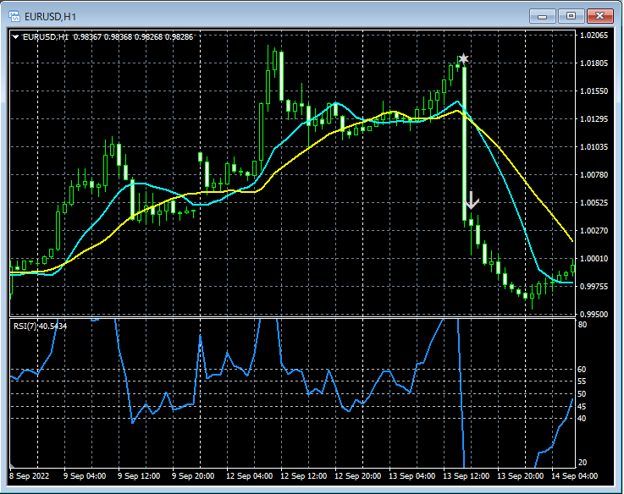Click the RSI scale value 20
This screenshot has height=494, width=624.
(x=583, y=463)
